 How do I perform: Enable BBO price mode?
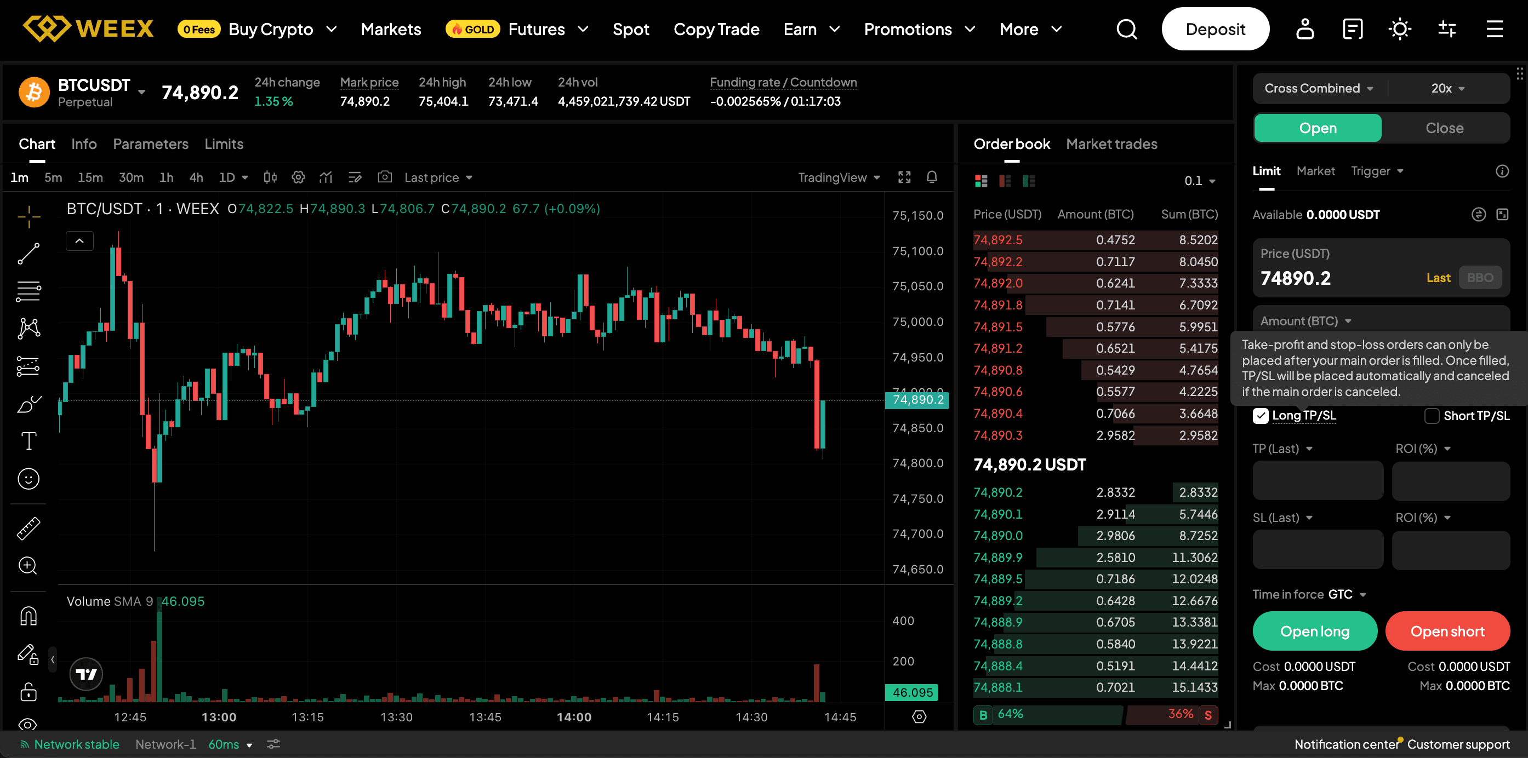pyautogui.click(x=1479, y=277)
